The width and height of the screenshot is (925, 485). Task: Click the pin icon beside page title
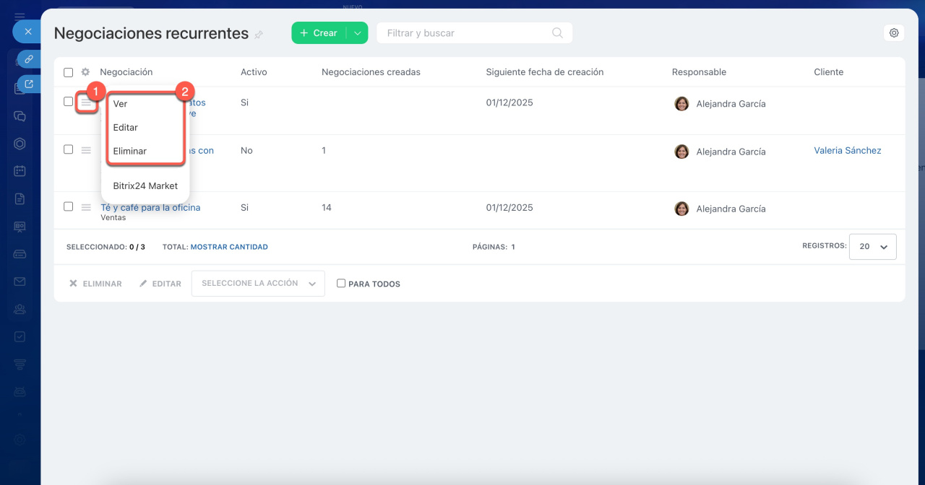click(x=259, y=35)
